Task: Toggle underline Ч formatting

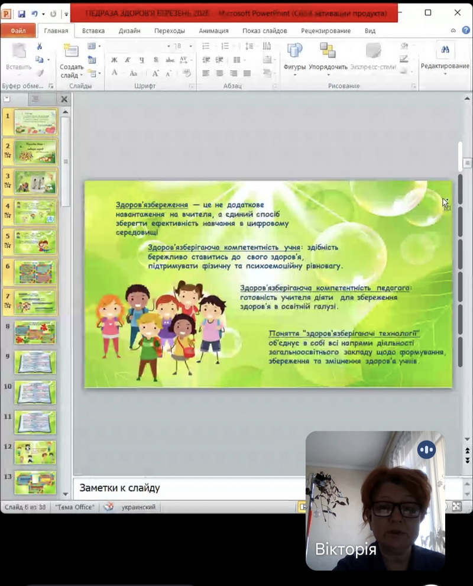Action: (x=142, y=60)
